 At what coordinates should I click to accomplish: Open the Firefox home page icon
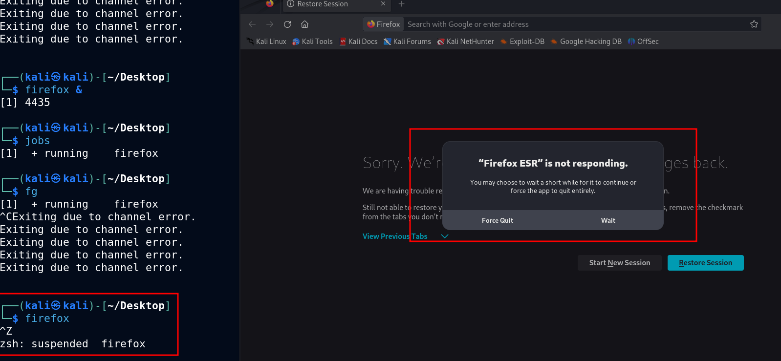(x=304, y=24)
